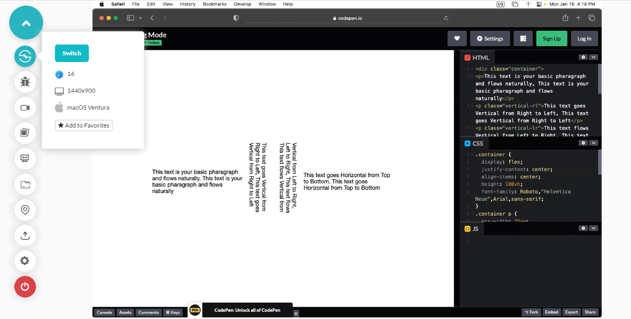
Task: Select the switch browser tool in the sidebar
Action: point(25,56)
